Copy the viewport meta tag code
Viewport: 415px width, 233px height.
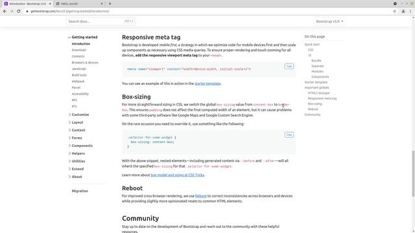click(x=289, y=66)
